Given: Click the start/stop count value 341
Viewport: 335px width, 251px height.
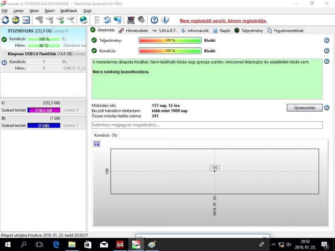Looking at the screenshot, I should (155, 116).
